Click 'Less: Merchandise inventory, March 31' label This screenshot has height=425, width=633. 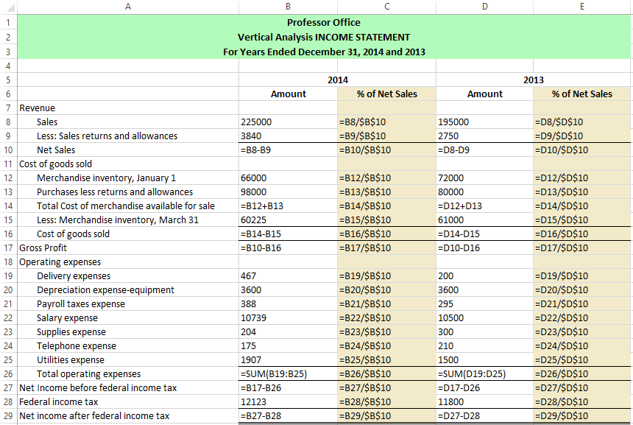[x=118, y=219]
